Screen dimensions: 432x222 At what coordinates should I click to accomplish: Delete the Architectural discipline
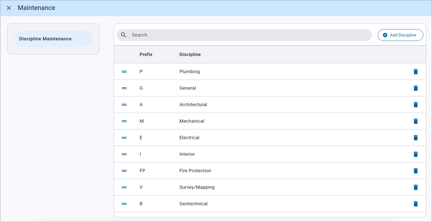[x=416, y=105]
